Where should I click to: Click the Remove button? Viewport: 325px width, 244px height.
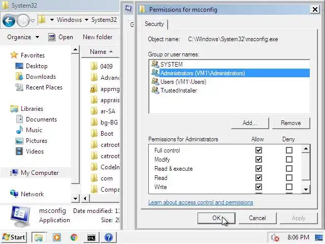(x=291, y=123)
